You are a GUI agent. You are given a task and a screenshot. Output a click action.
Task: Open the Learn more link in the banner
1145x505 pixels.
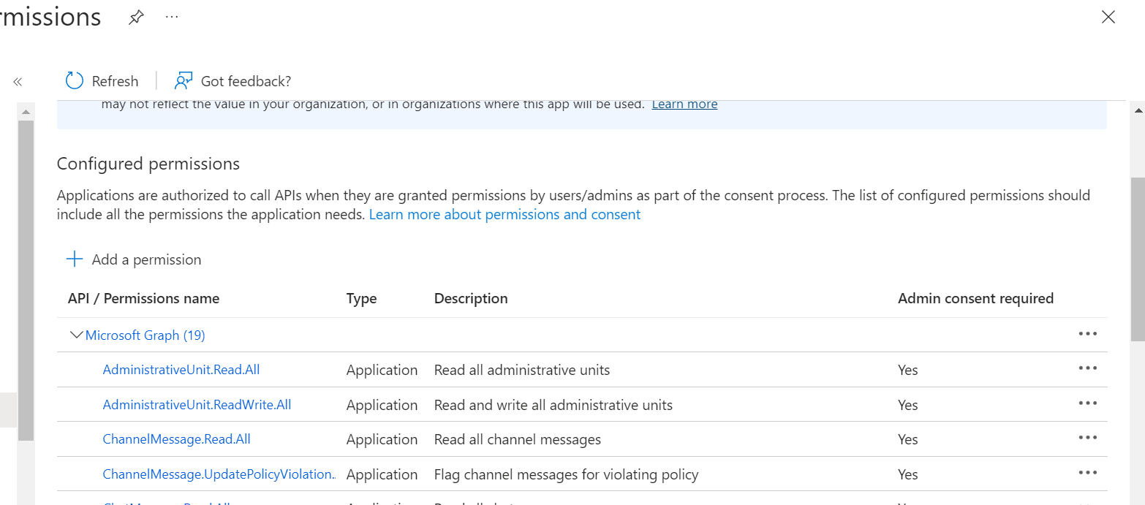pos(684,104)
